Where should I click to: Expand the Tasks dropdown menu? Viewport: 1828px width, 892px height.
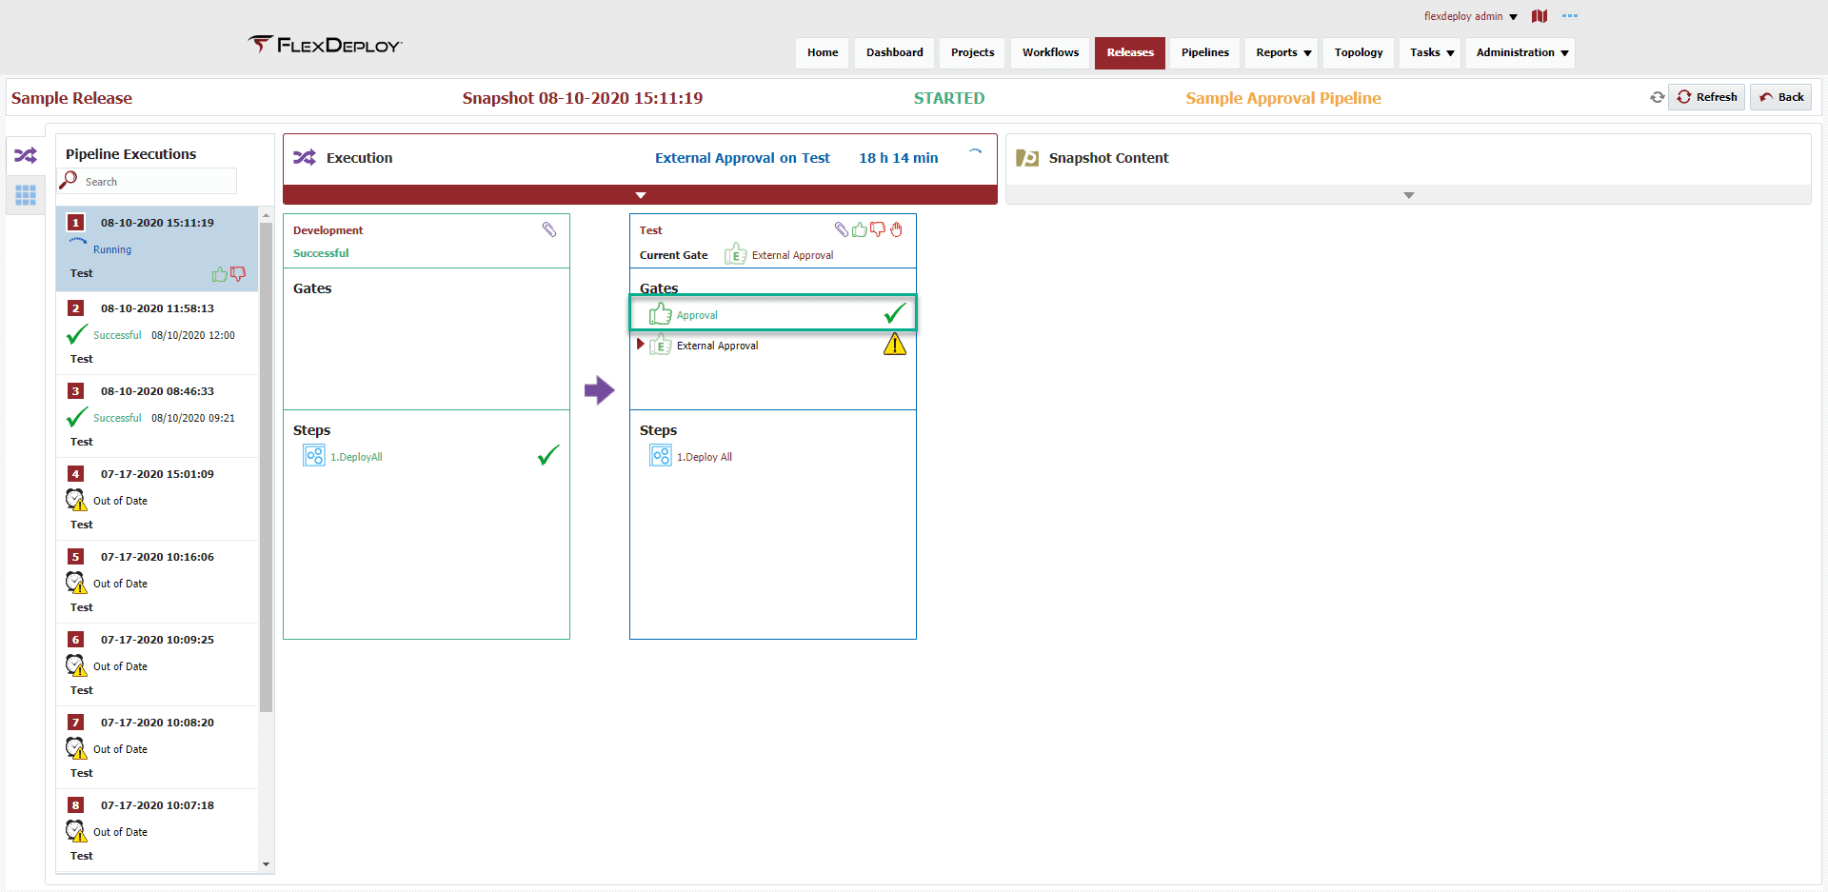[1431, 53]
